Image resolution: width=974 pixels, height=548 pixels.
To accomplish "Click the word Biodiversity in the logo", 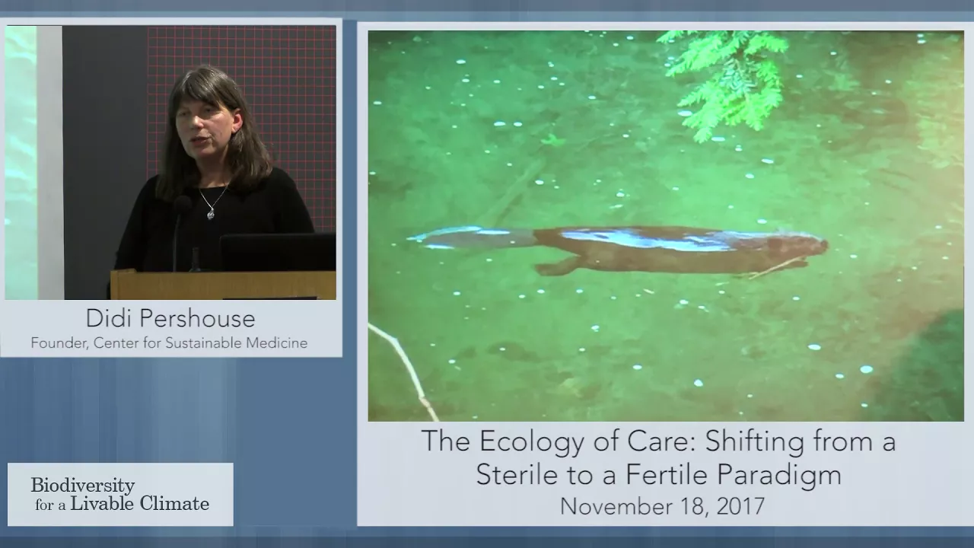I will click(x=83, y=485).
